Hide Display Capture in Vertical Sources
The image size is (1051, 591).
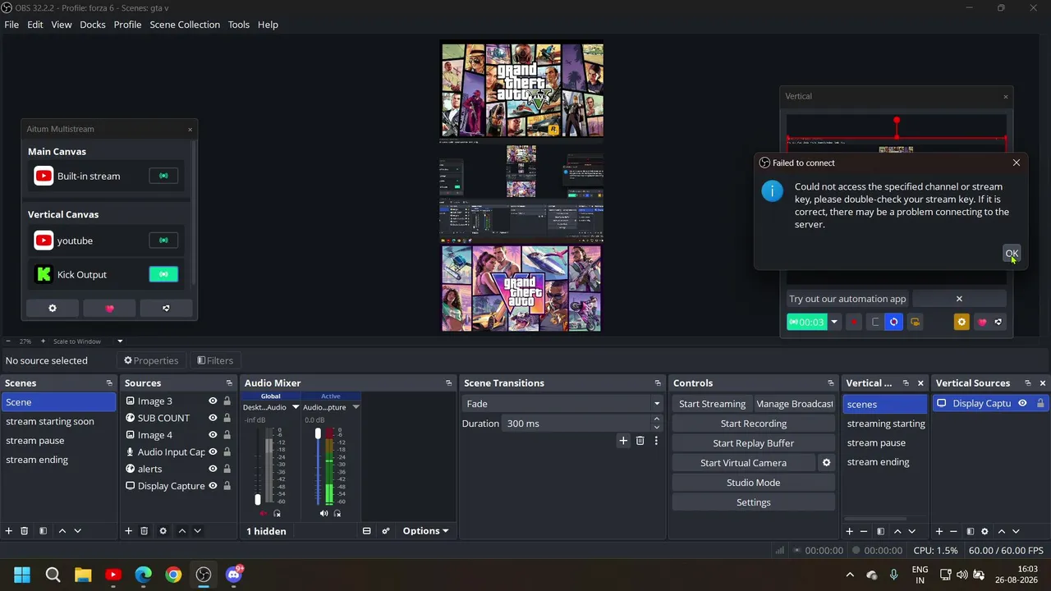tap(1022, 403)
